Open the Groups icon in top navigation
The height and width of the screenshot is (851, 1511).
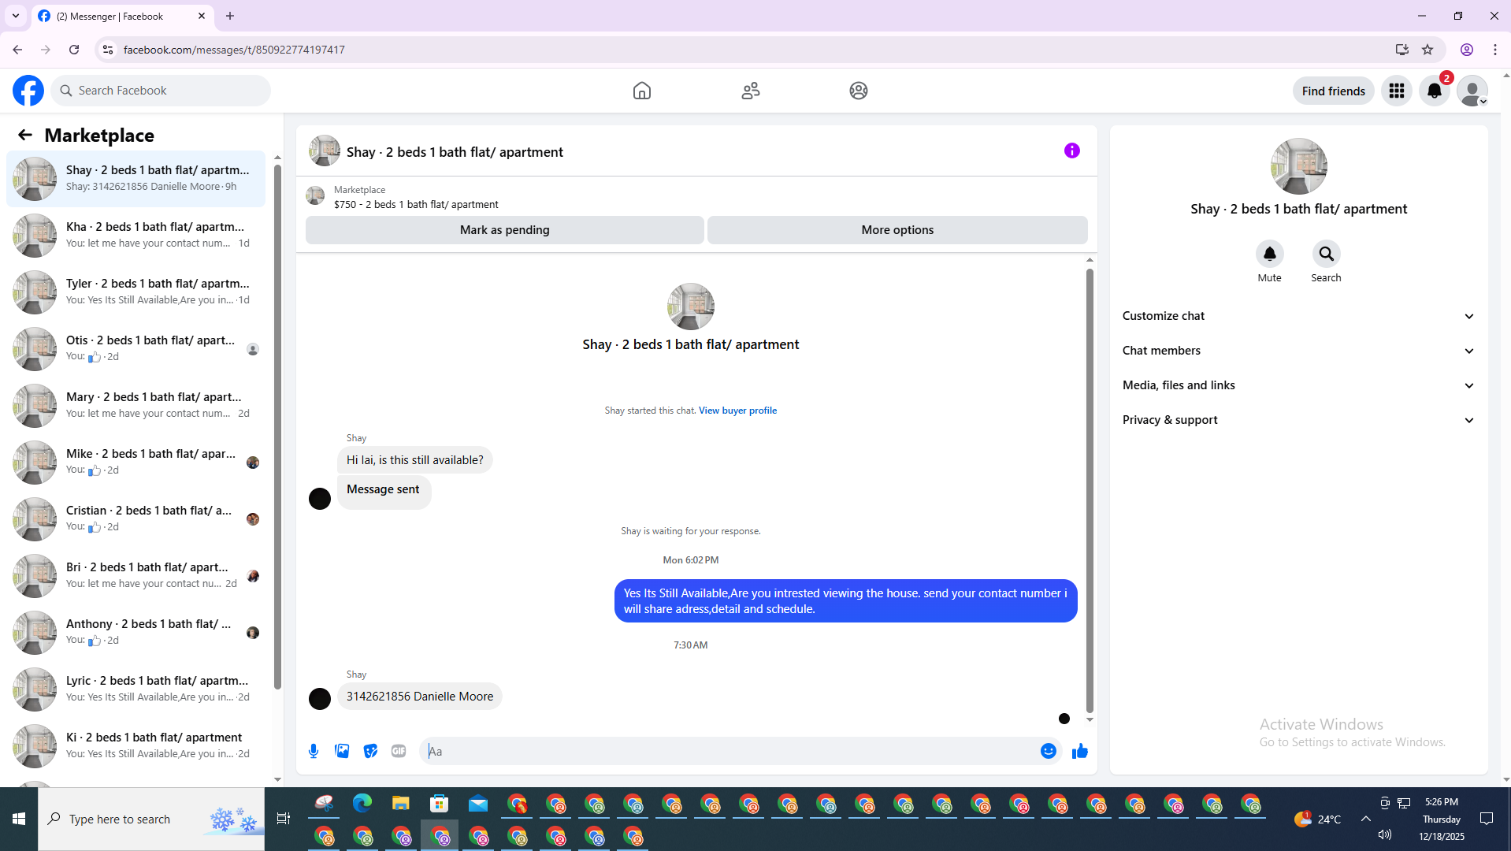859,91
